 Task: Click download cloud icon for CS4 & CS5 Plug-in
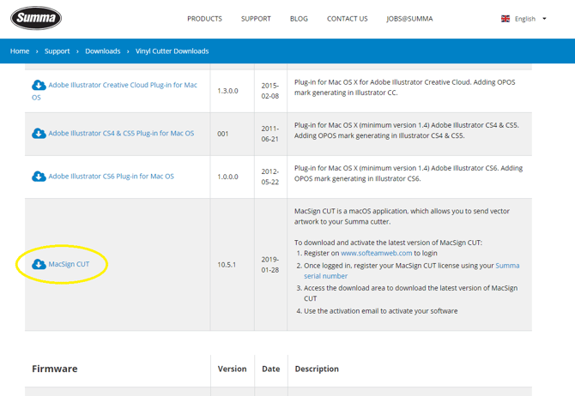coord(39,134)
